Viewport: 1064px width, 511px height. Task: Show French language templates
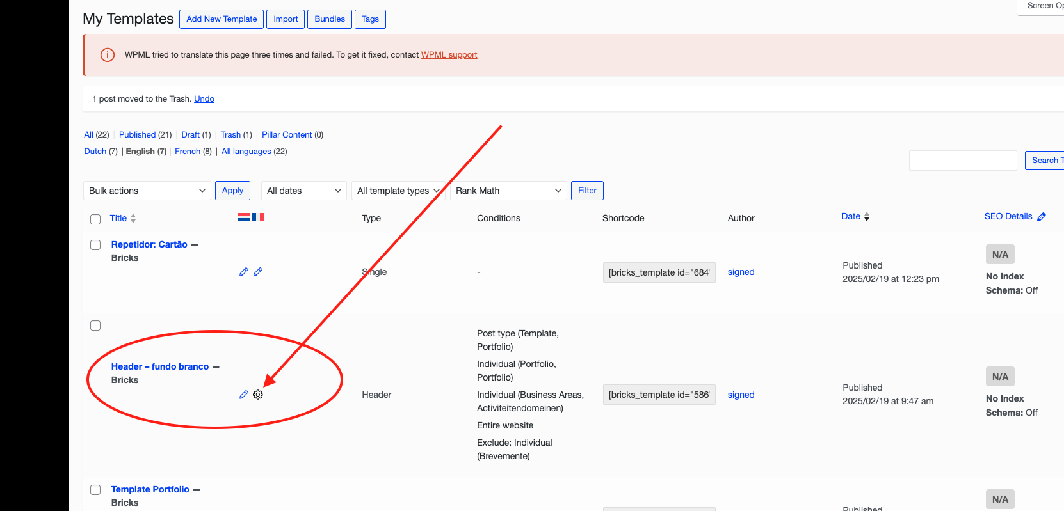click(187, 152)
